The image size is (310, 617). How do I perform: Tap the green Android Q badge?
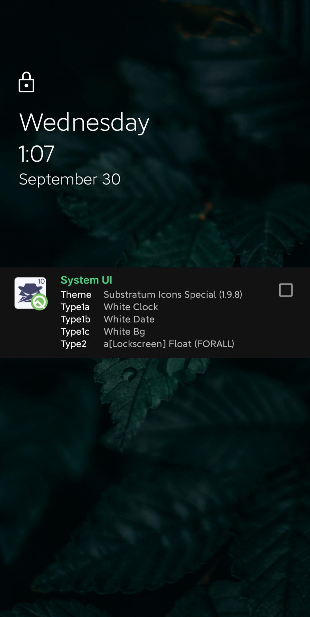click(39, 302)
